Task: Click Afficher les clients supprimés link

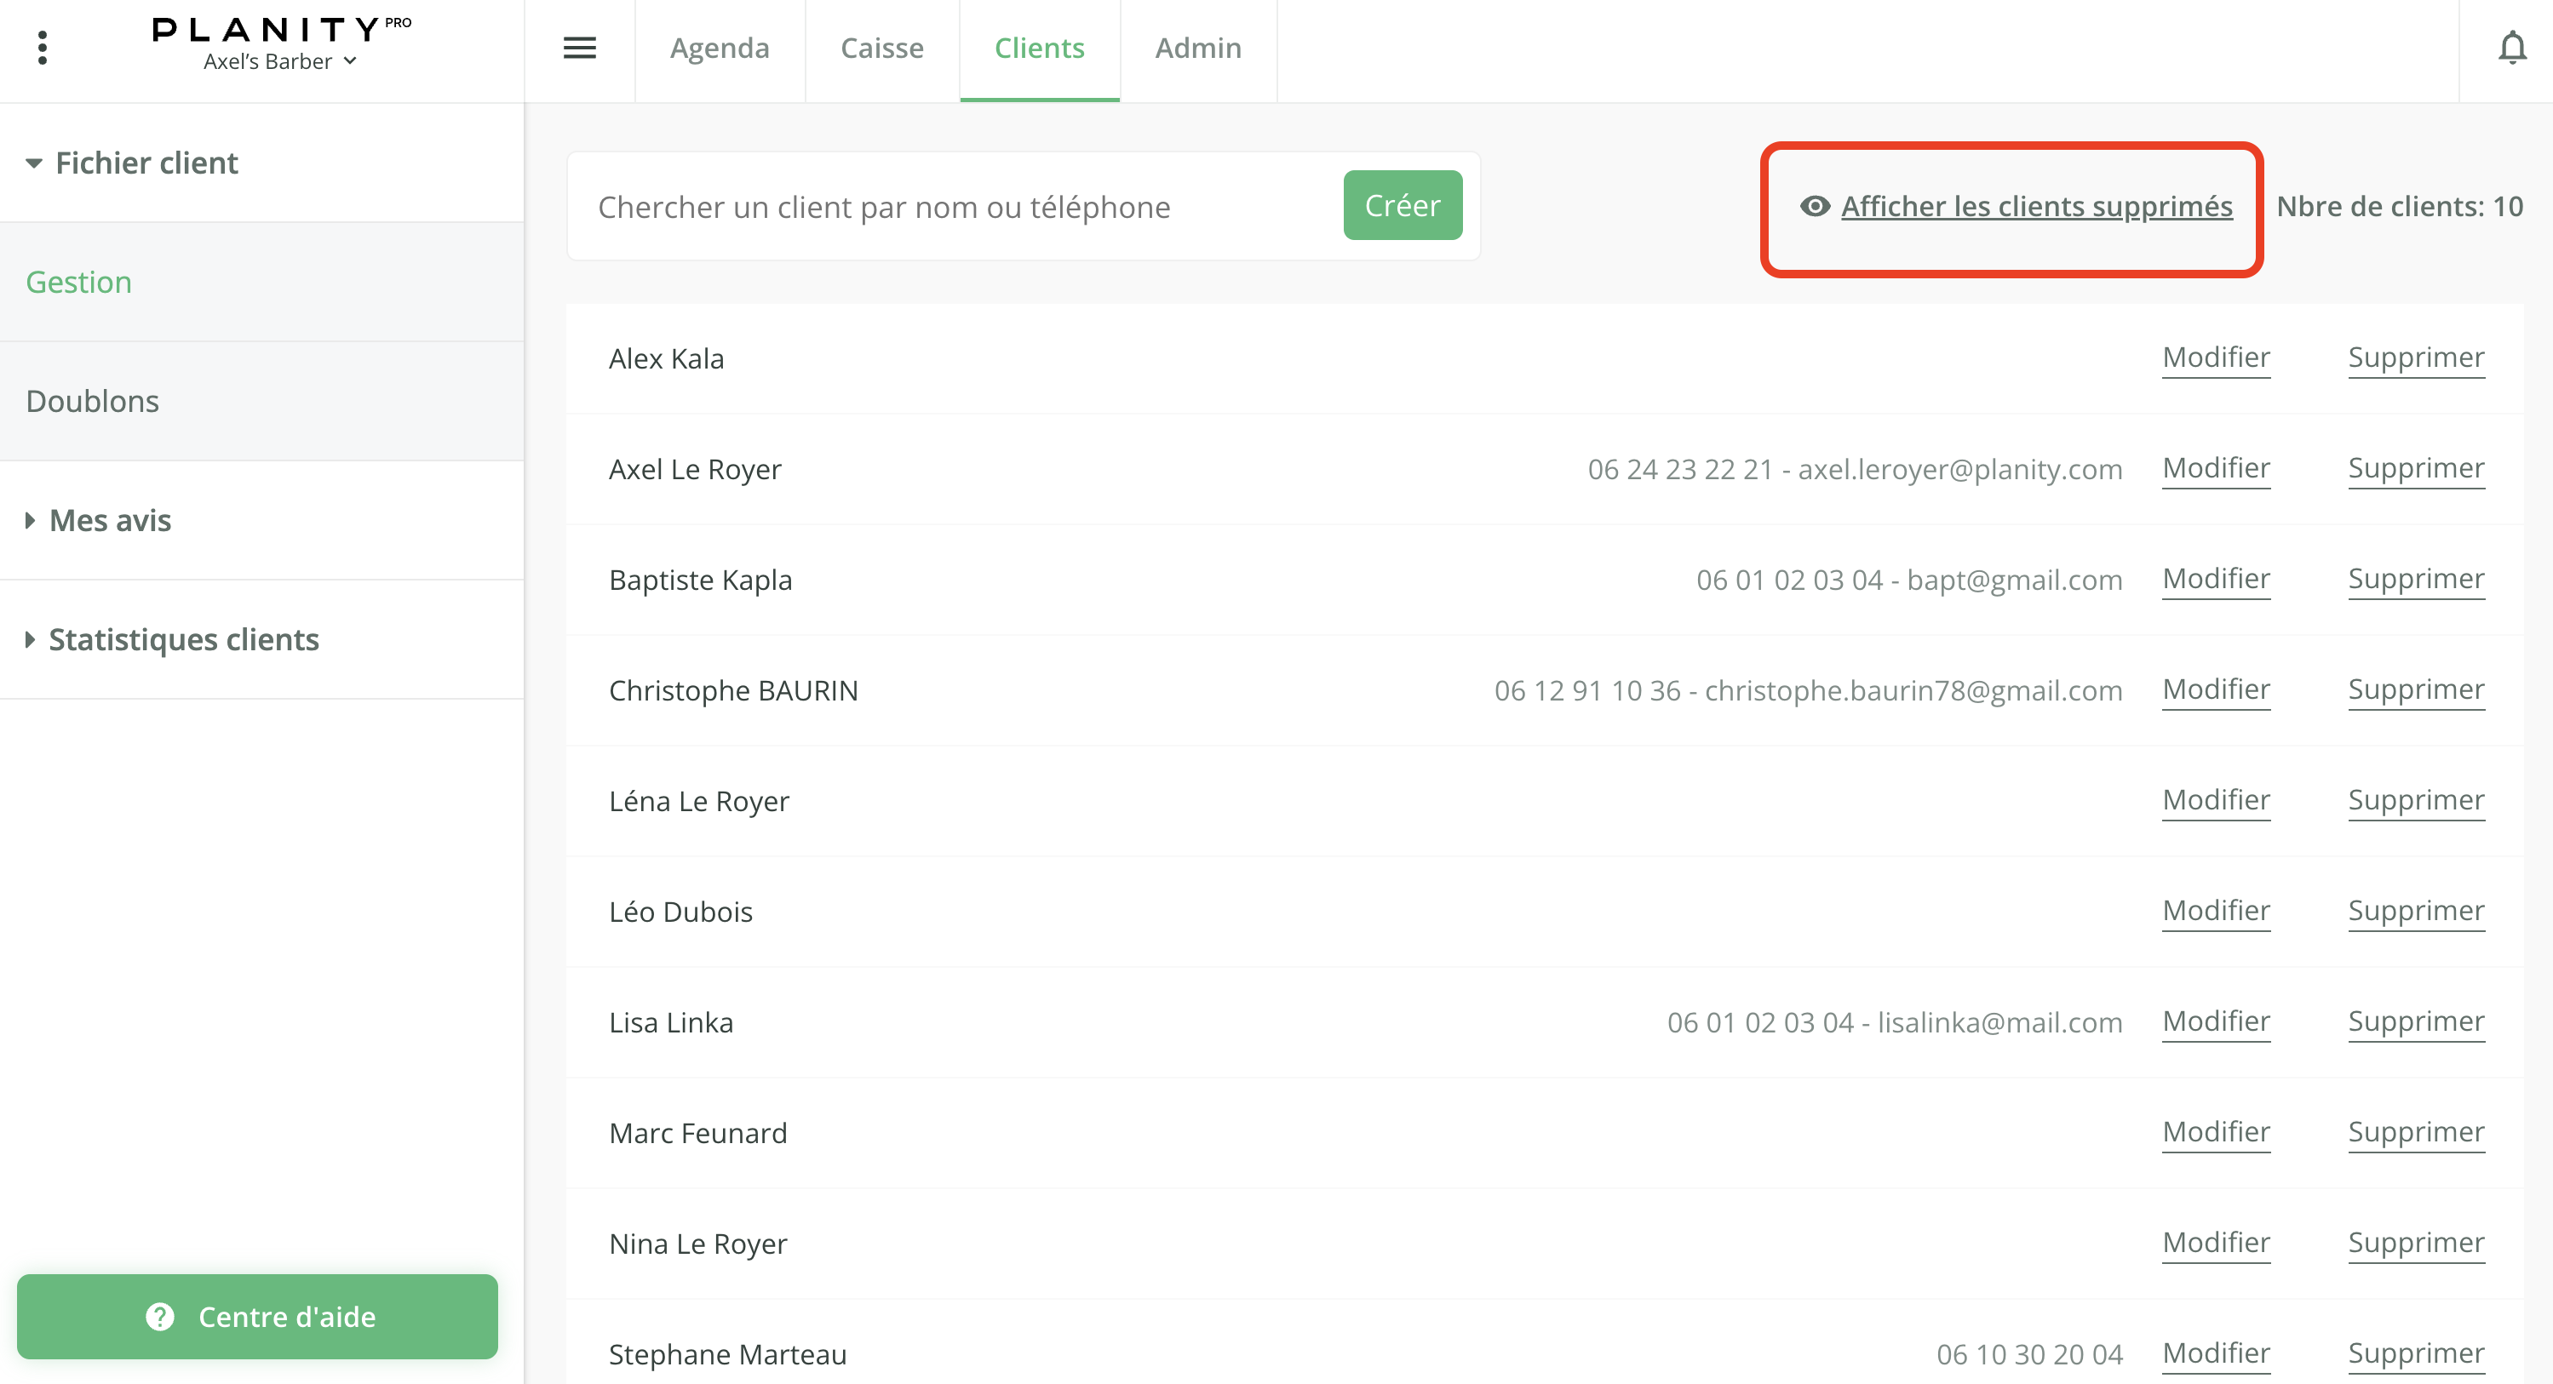Action: click(2035, 206)
